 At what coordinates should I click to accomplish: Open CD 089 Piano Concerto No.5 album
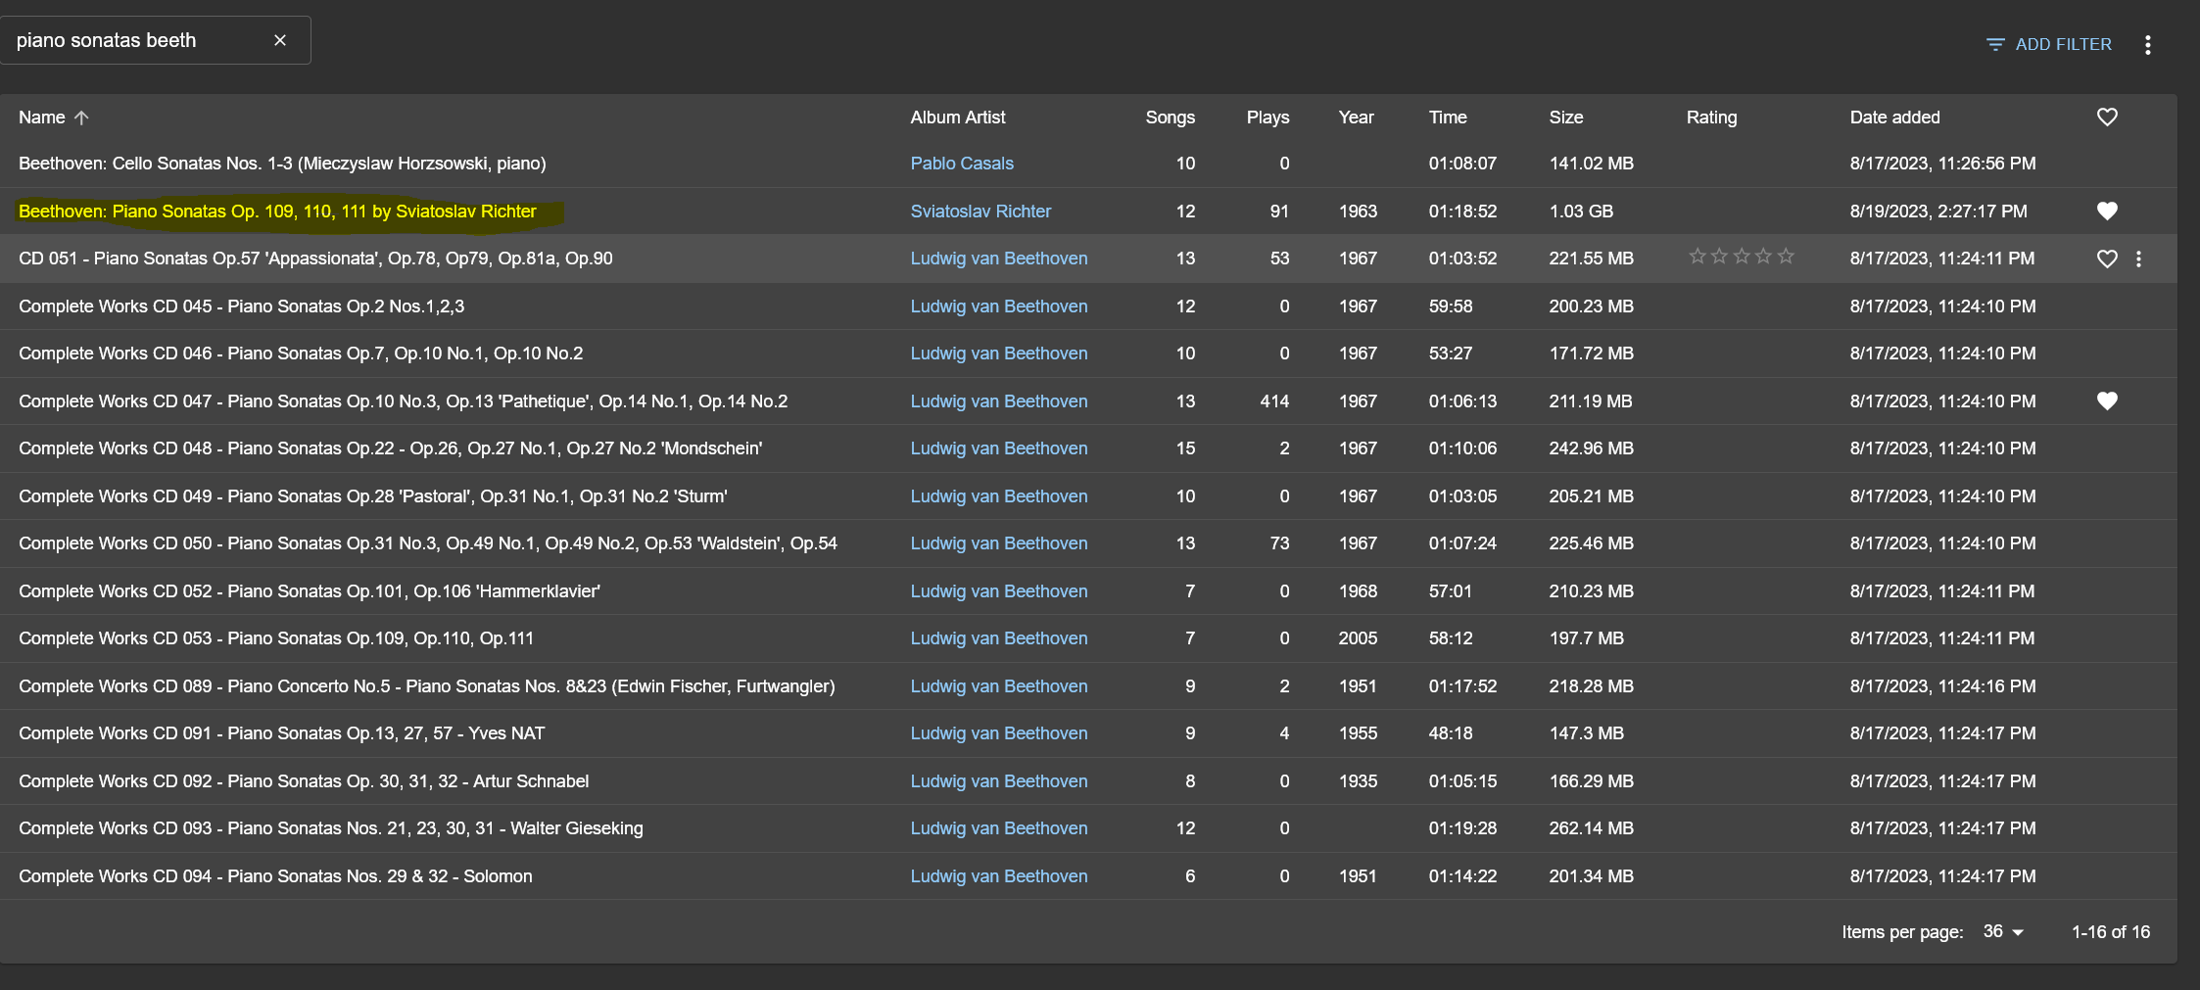(x=426, y=686)
